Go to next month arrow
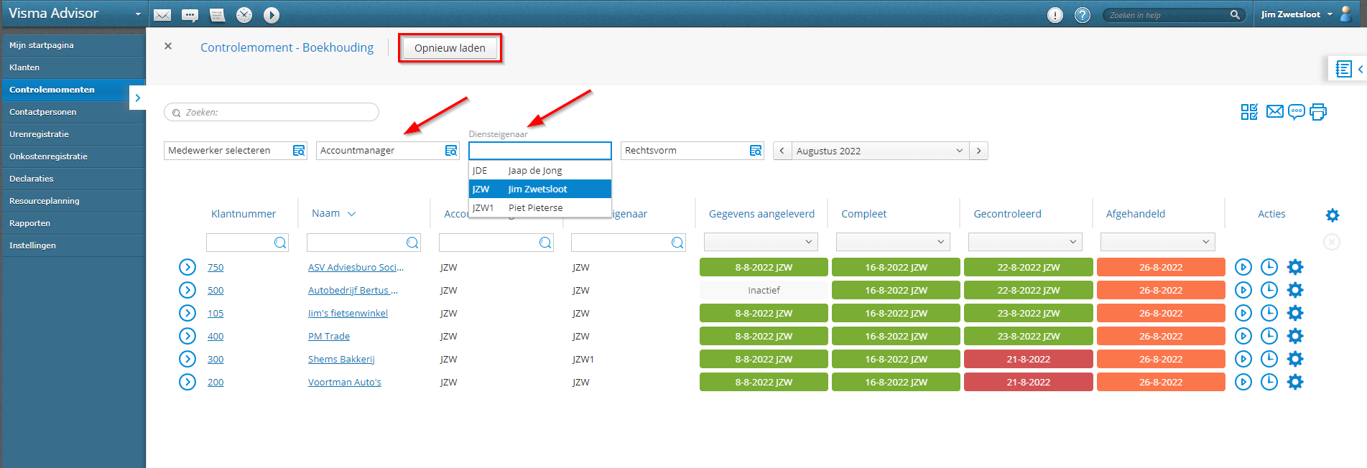This screenshot has width=1367, height=468. click(978, 151)
